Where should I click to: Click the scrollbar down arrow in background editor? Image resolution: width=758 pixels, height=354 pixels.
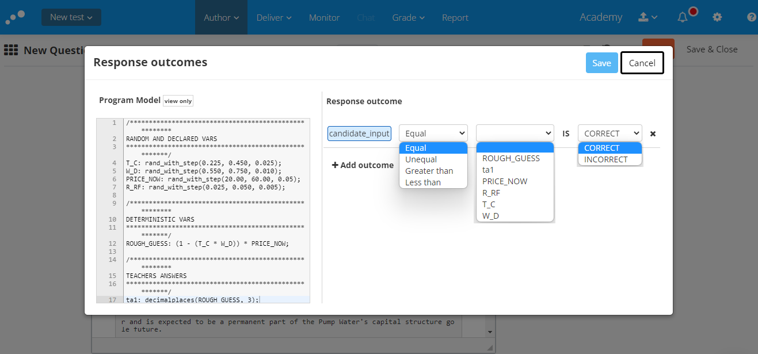click(490, 332)
